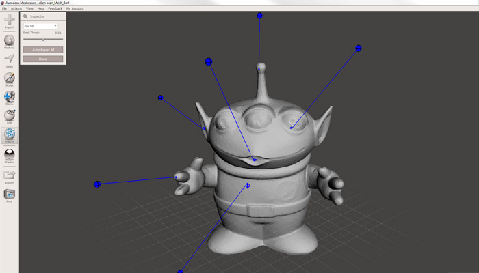
Task: Click the alien scan mesh body
Action: point(261,171)
